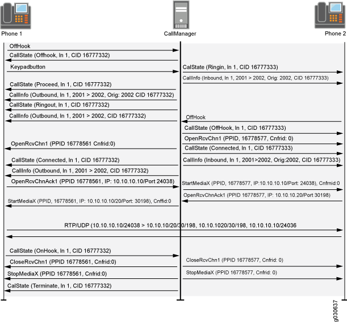This screenshot has width=347, height=322.
Task: Click 'StartMediaX (PPID, 16778577' message text
Action: point(261,183)
